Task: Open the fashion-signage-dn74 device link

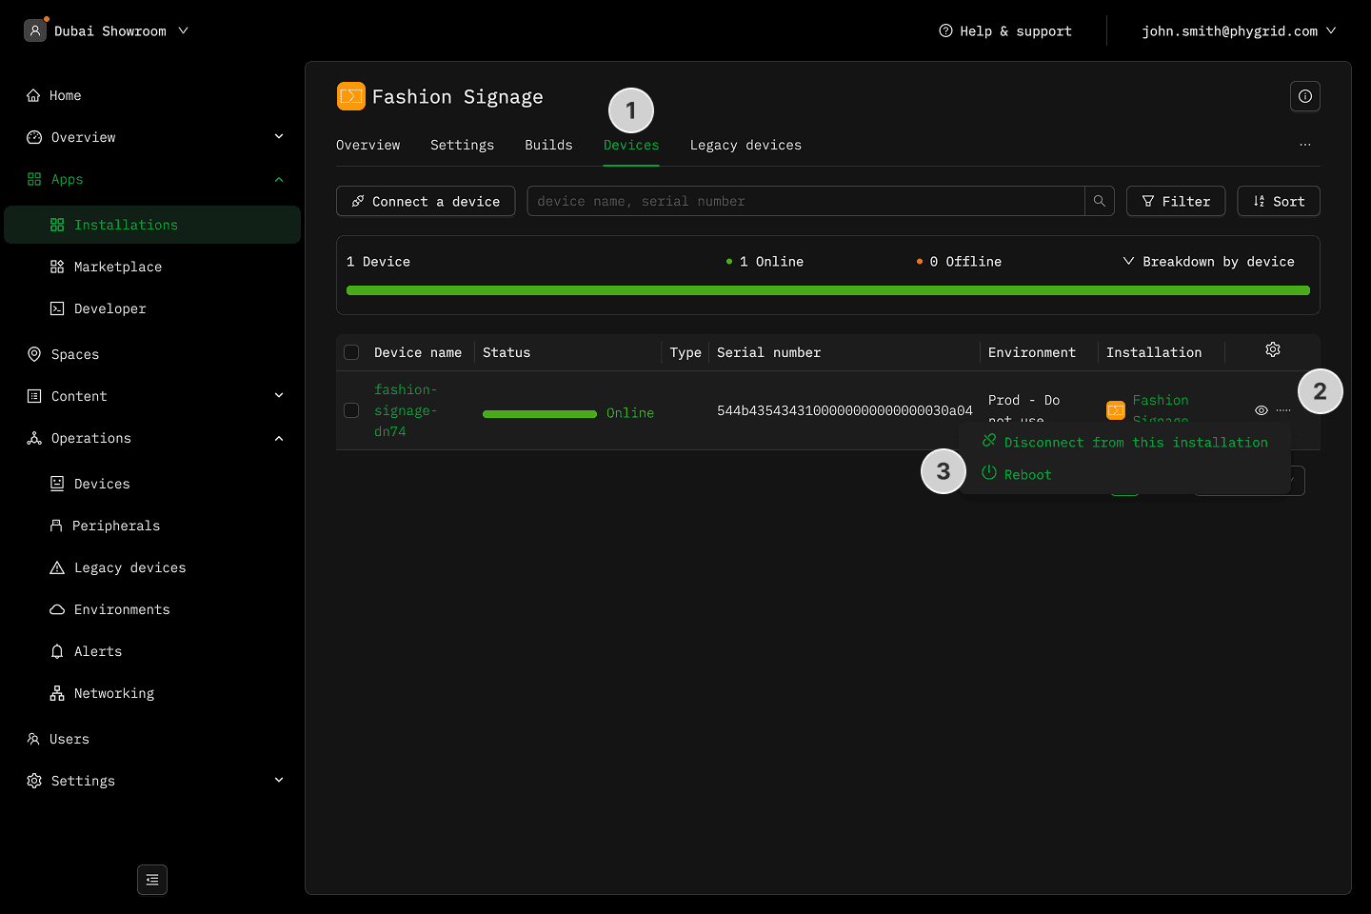Action: [405, 410]
